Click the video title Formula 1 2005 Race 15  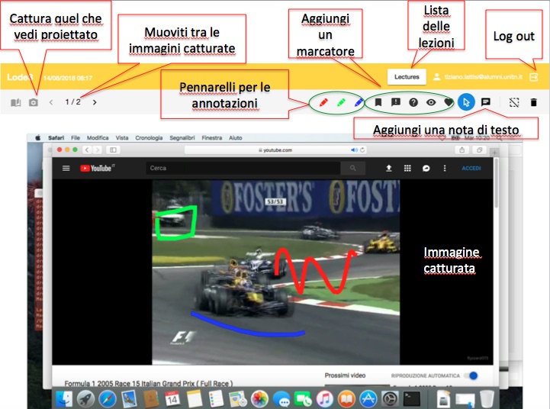149,383
